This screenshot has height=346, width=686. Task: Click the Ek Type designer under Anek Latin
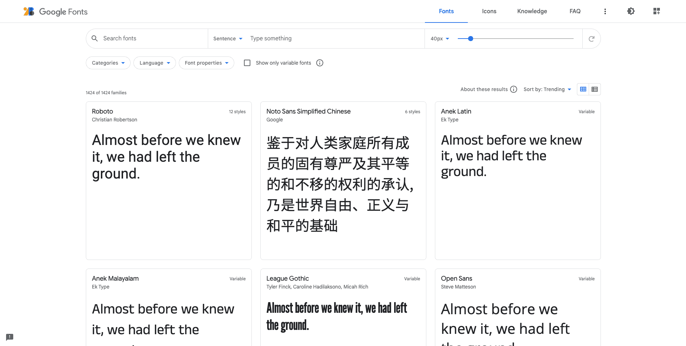(450, 120)
